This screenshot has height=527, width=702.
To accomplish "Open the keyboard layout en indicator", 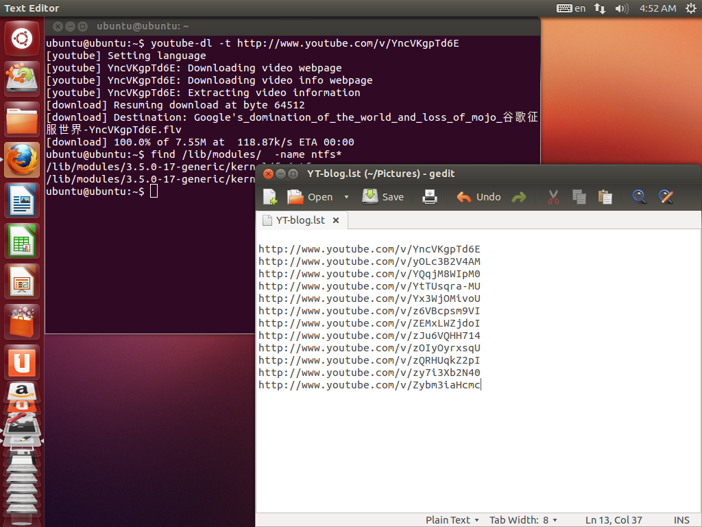I will coord(571,8).
